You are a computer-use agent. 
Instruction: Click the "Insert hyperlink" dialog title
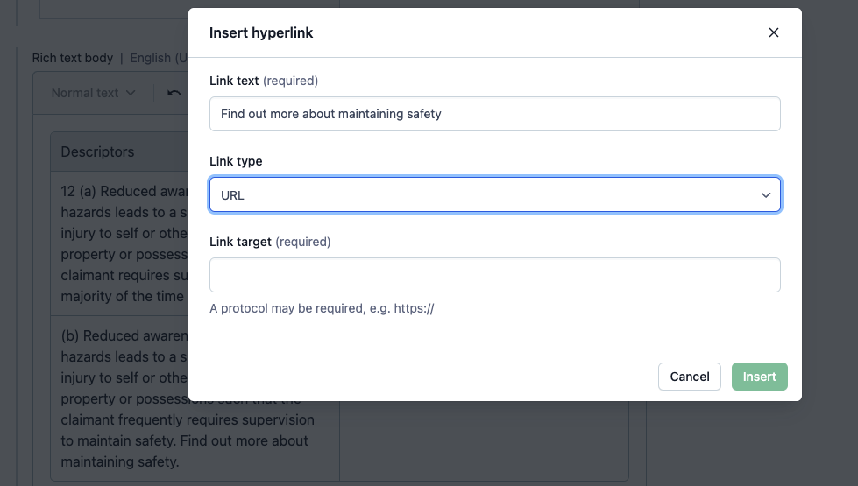(x=261, y=33)
